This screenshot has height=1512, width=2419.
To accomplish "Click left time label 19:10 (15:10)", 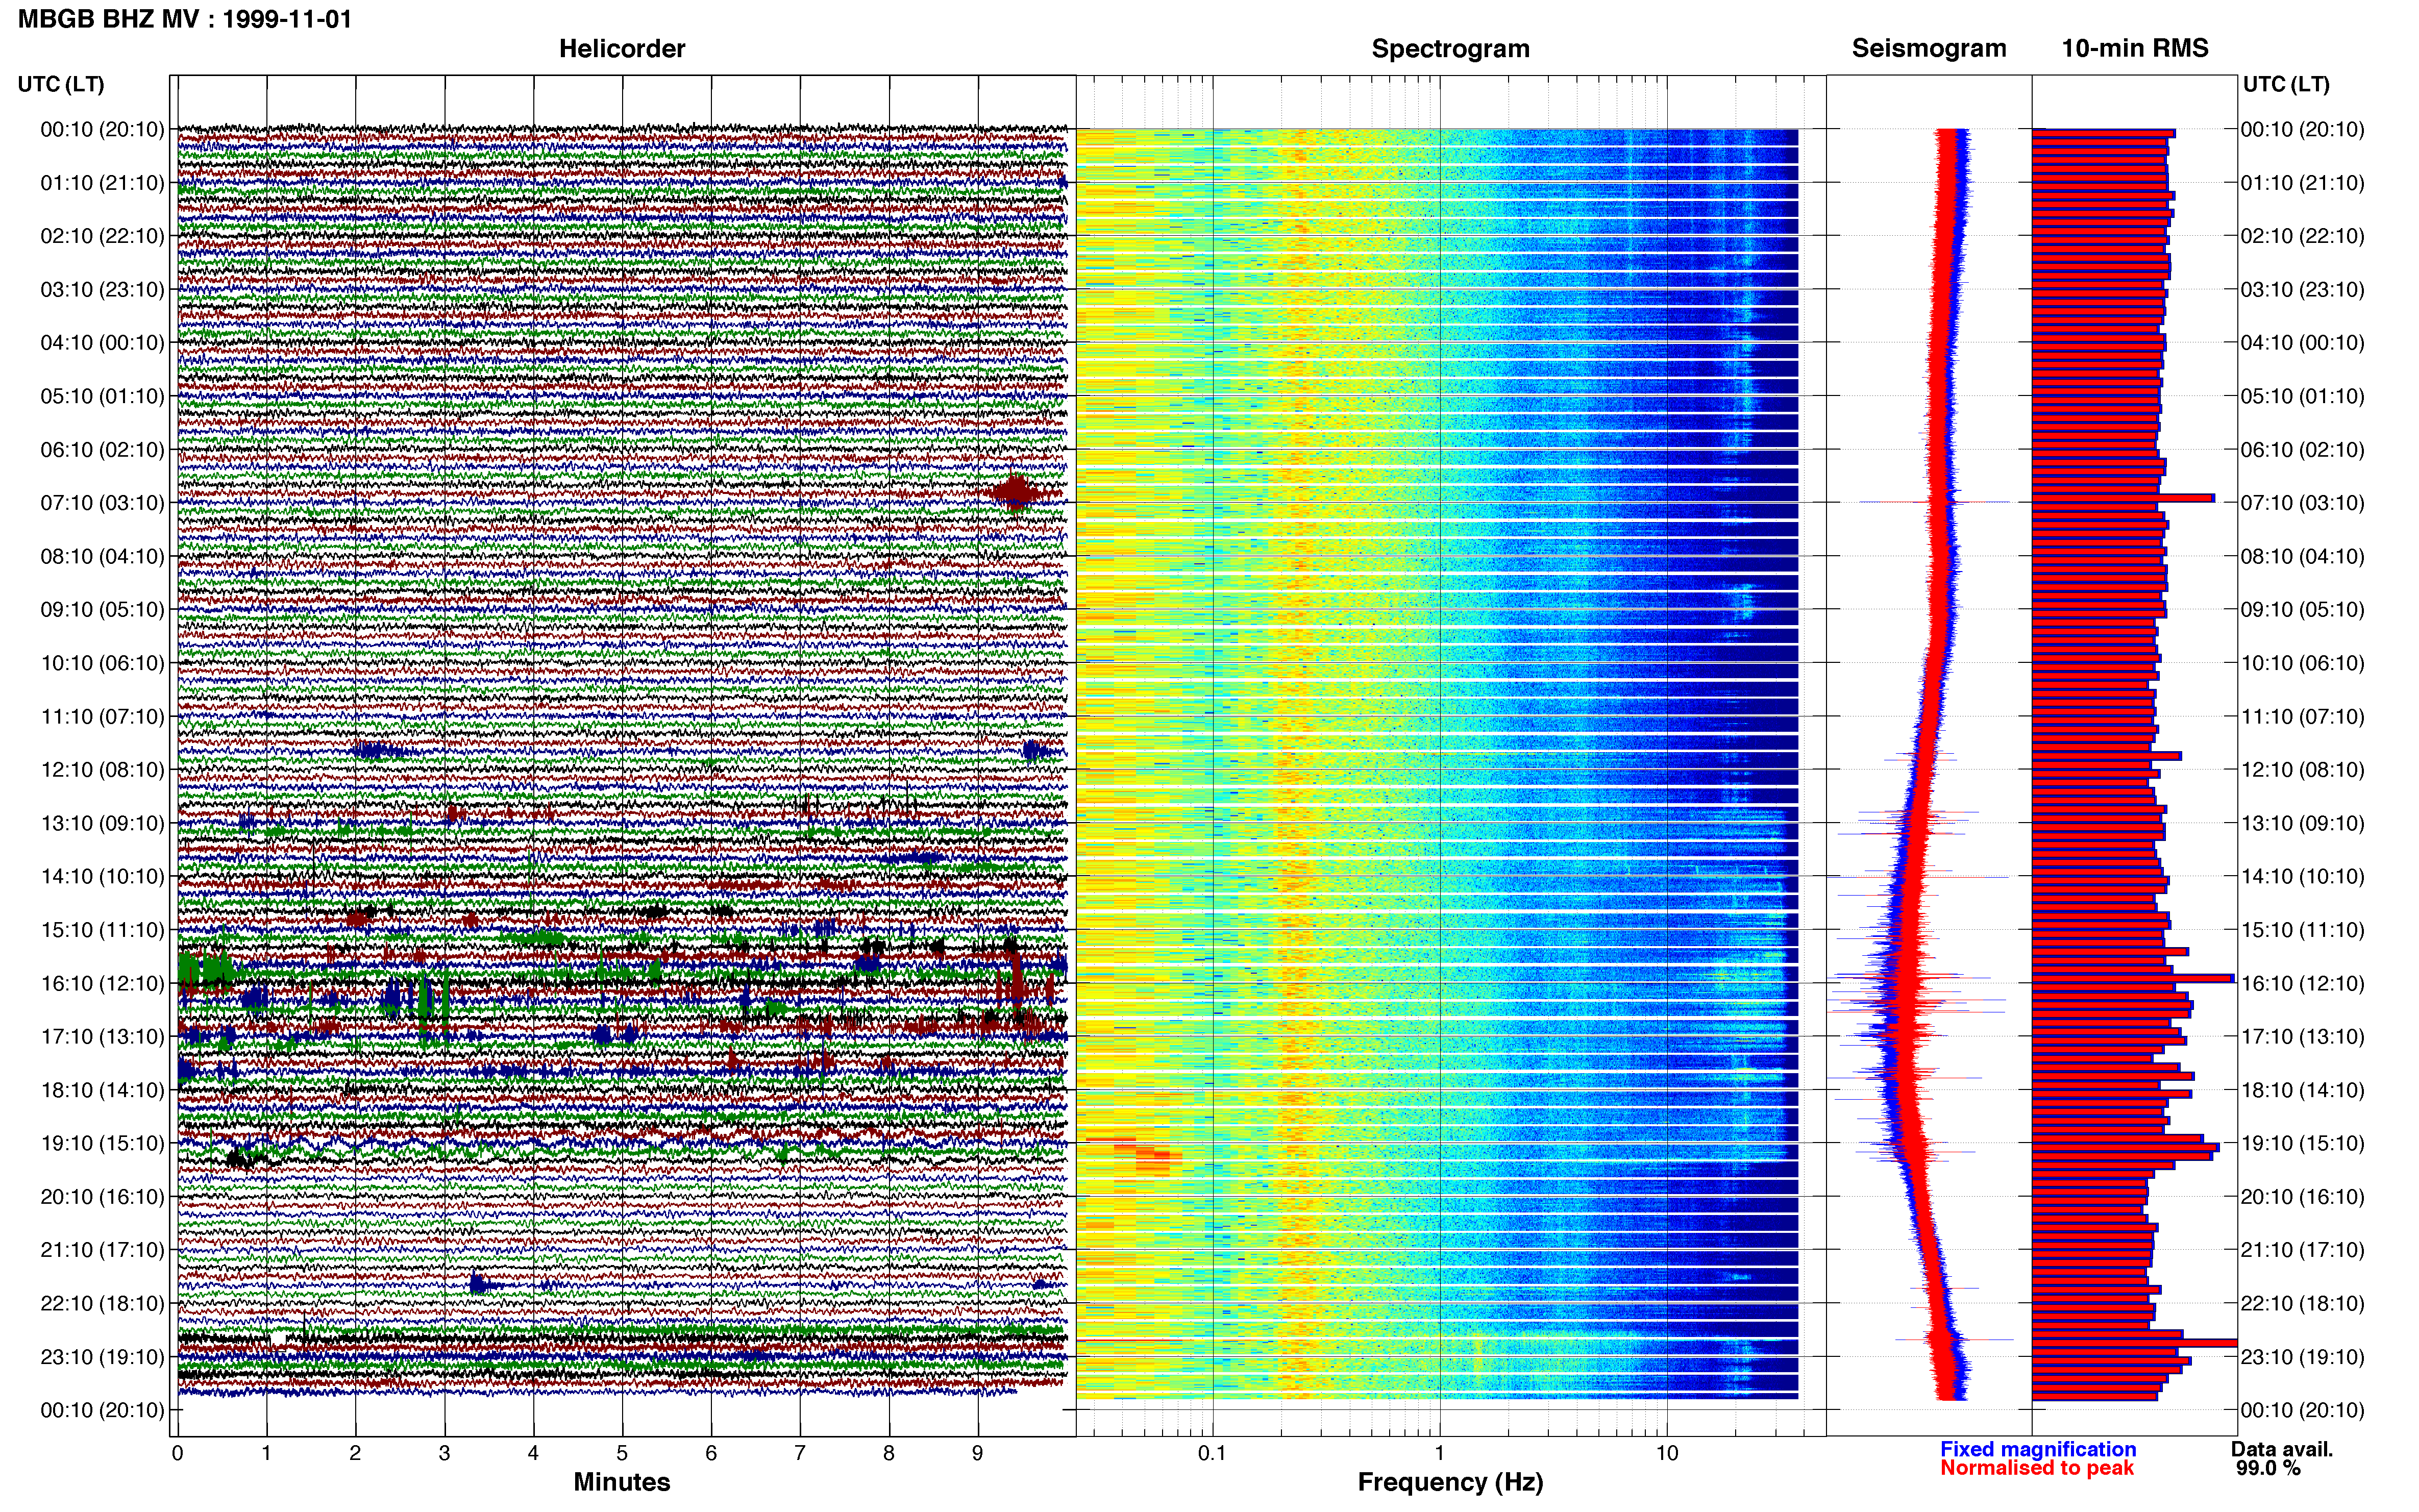I will click(102, 1143).
